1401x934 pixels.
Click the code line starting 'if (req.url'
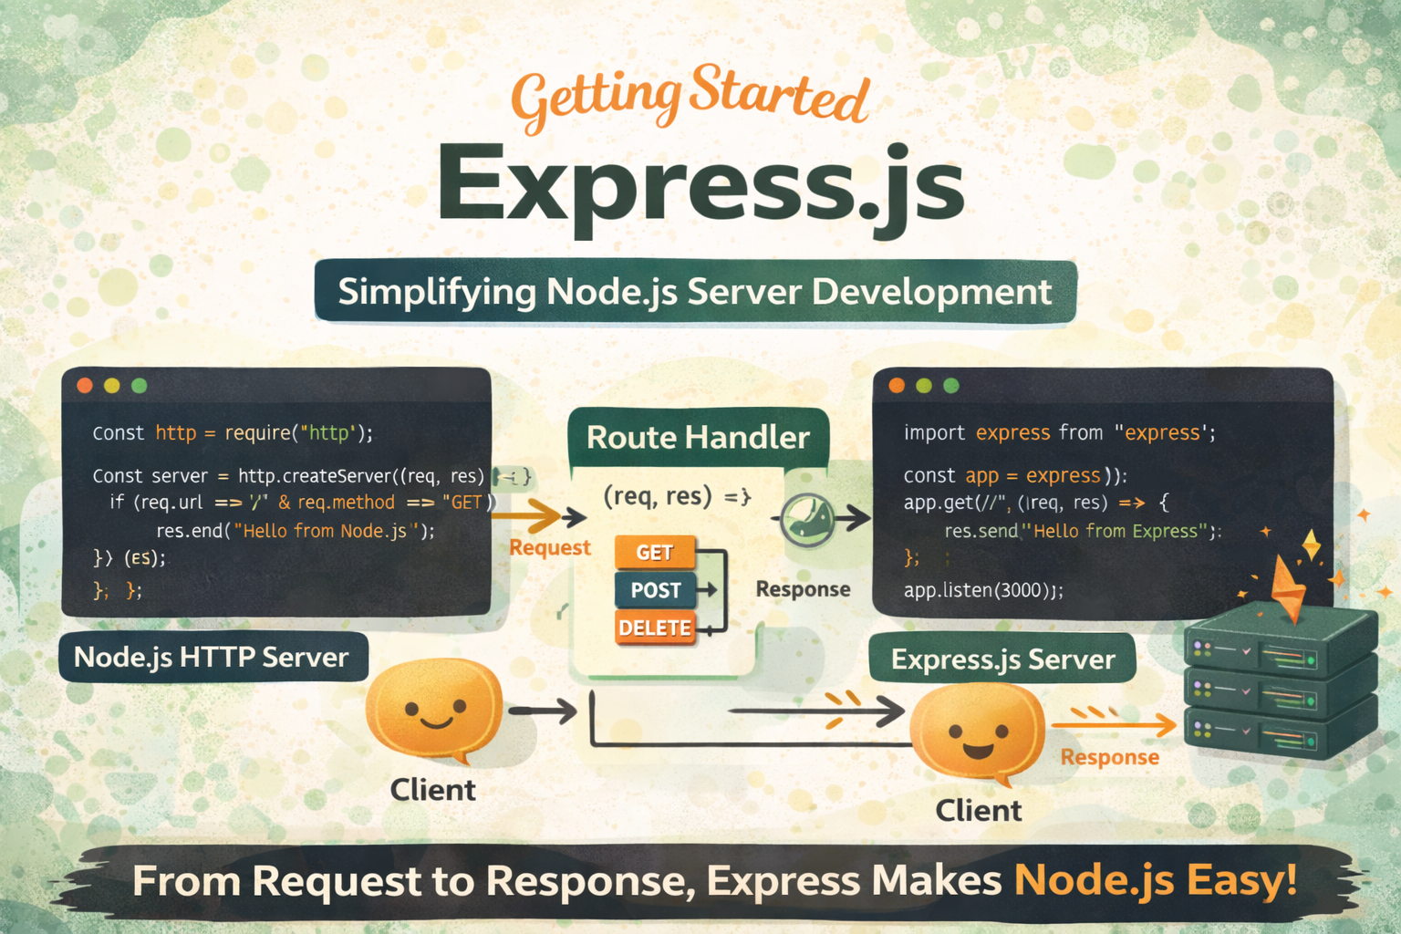click(303, 503)
